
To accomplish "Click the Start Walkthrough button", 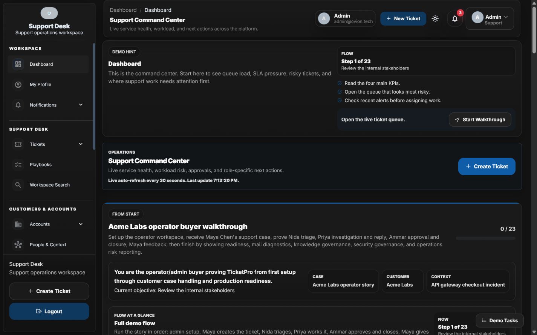I will coord(480,120).
